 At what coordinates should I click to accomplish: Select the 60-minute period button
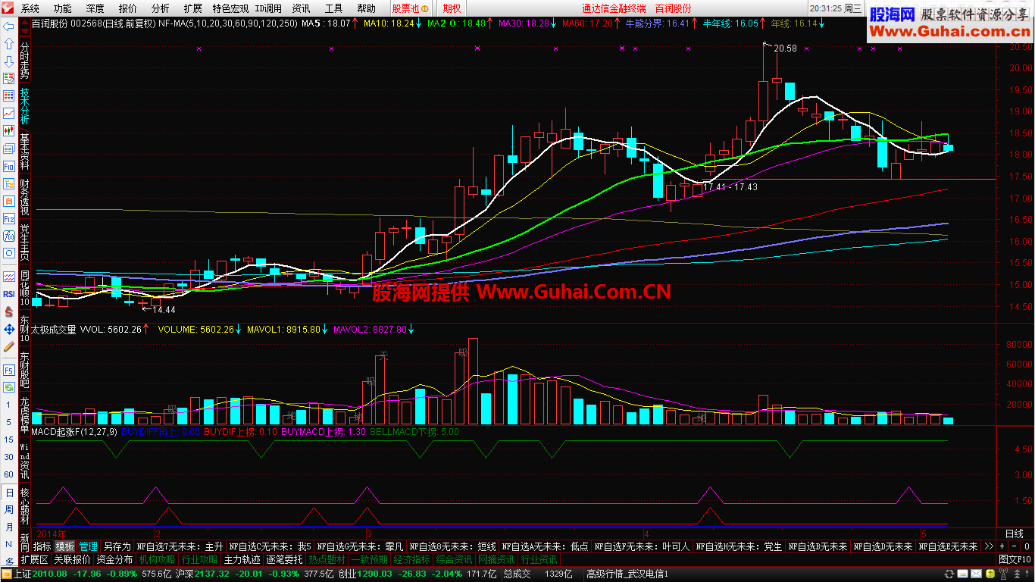point(8,474)
